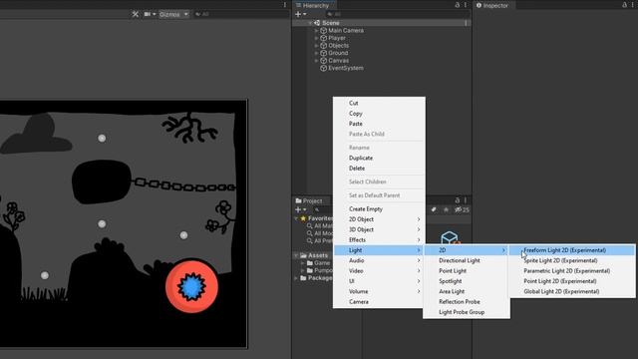Click the scene view search field
Image resolution: width=638 pixels, height=359 pixels.
coord(241,14)
